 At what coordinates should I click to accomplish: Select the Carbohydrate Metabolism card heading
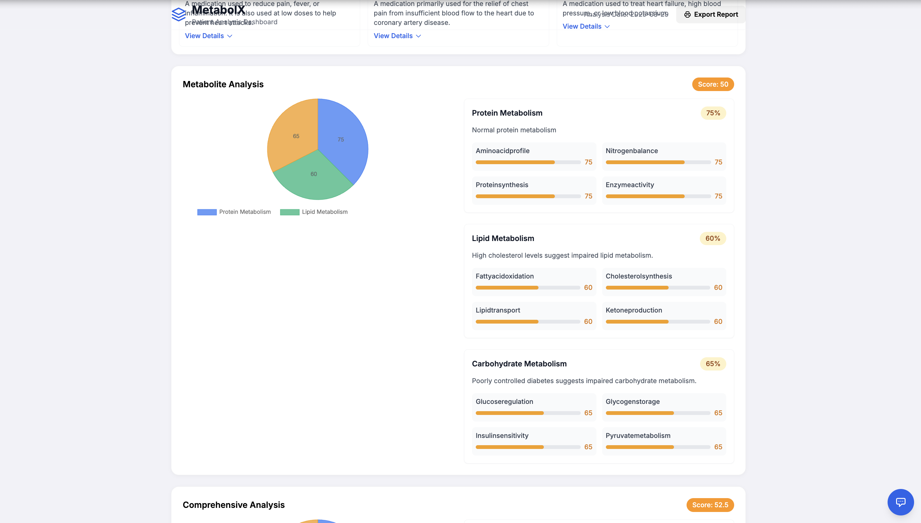519,364
